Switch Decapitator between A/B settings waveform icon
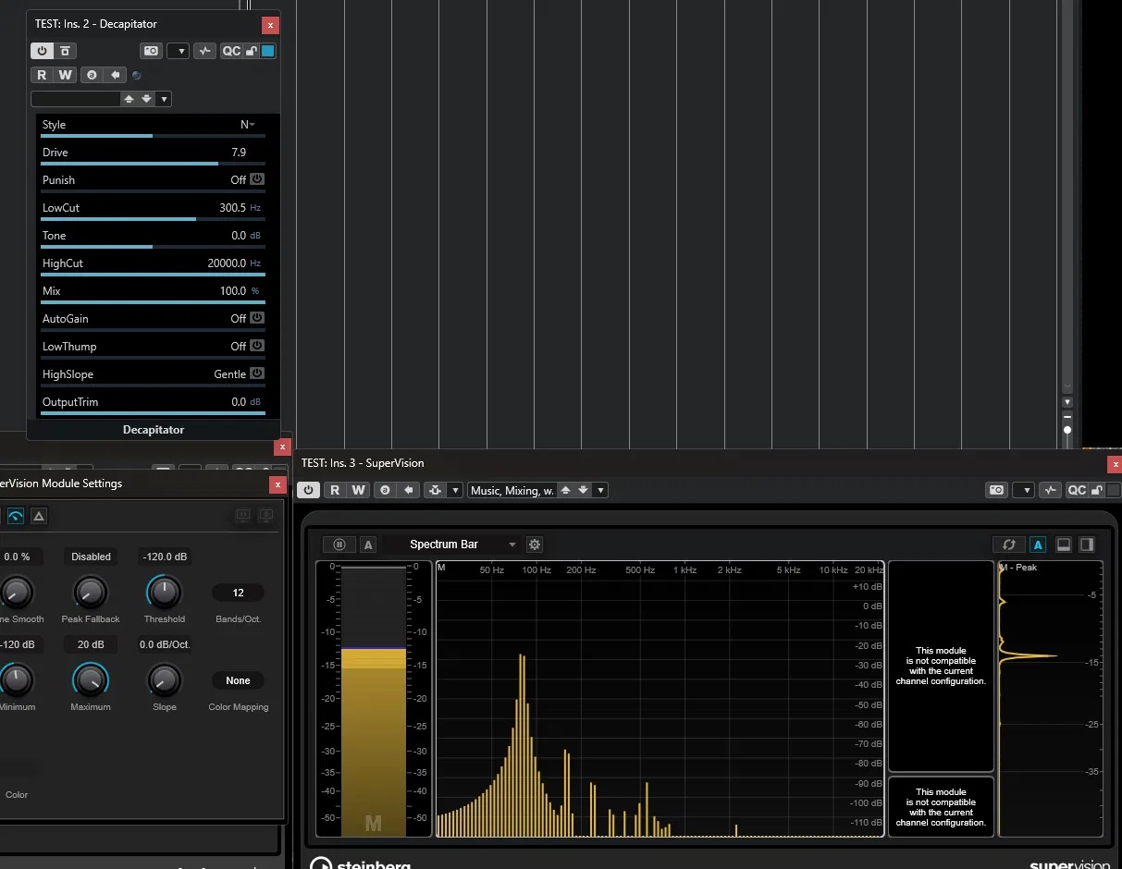The width and height of the screenshot is (1122, 869). tap(205, 51)
